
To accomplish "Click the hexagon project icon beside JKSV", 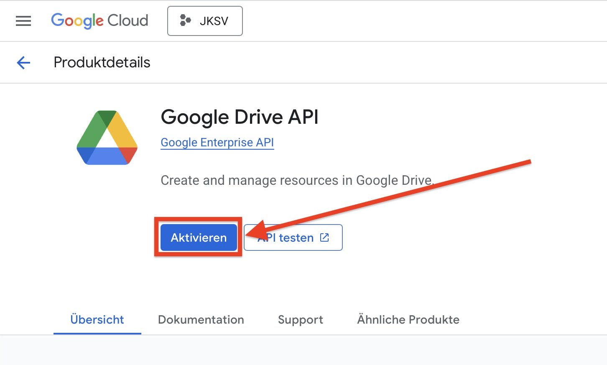I will tap(185, 20).
